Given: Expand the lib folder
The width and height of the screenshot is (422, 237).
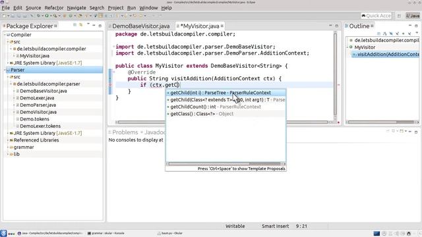Looking at the screenshot, I should 8,154.
